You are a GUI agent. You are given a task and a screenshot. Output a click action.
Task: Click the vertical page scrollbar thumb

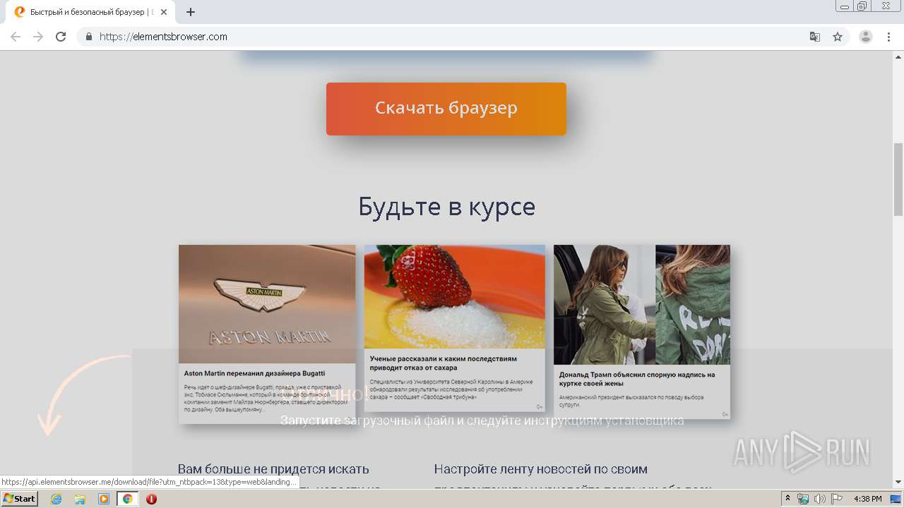pos(898,179)
